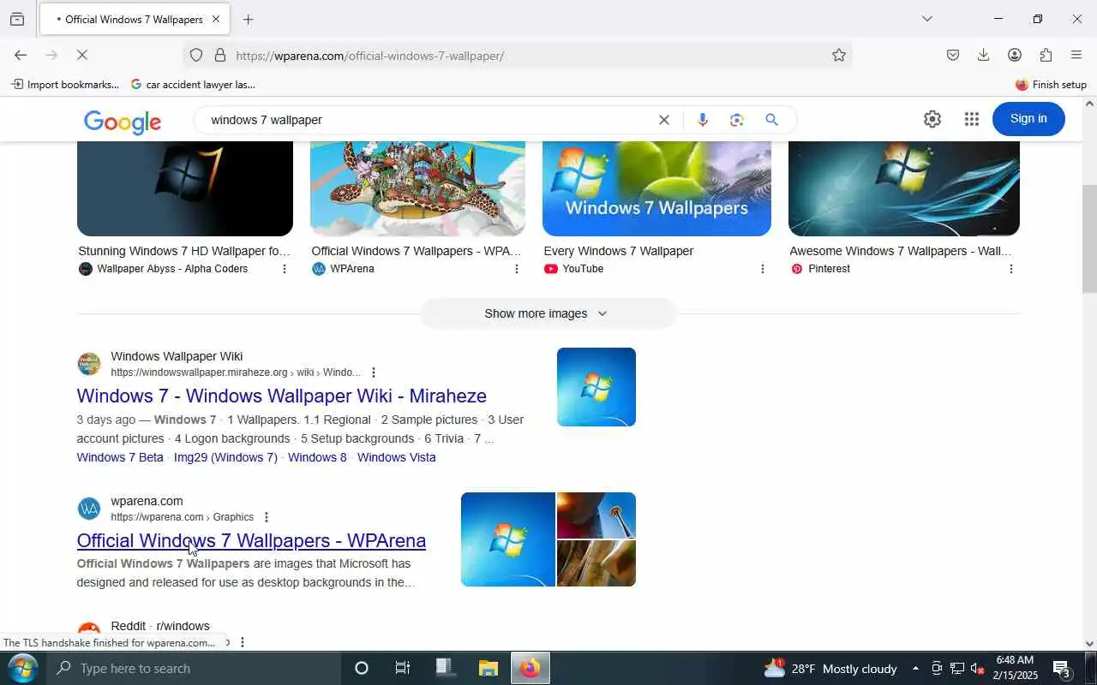Viewport: 1097px width, 685px height.
Task: Open Task View on taskbar
Action: (x=402, y=668)
